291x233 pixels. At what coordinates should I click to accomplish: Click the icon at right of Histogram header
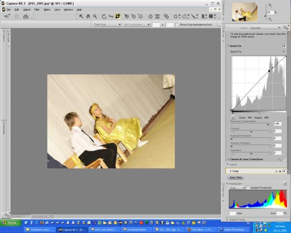[x=285, y=184]
